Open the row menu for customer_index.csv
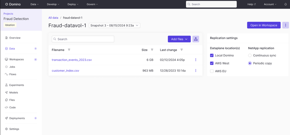 pos(196,71)
